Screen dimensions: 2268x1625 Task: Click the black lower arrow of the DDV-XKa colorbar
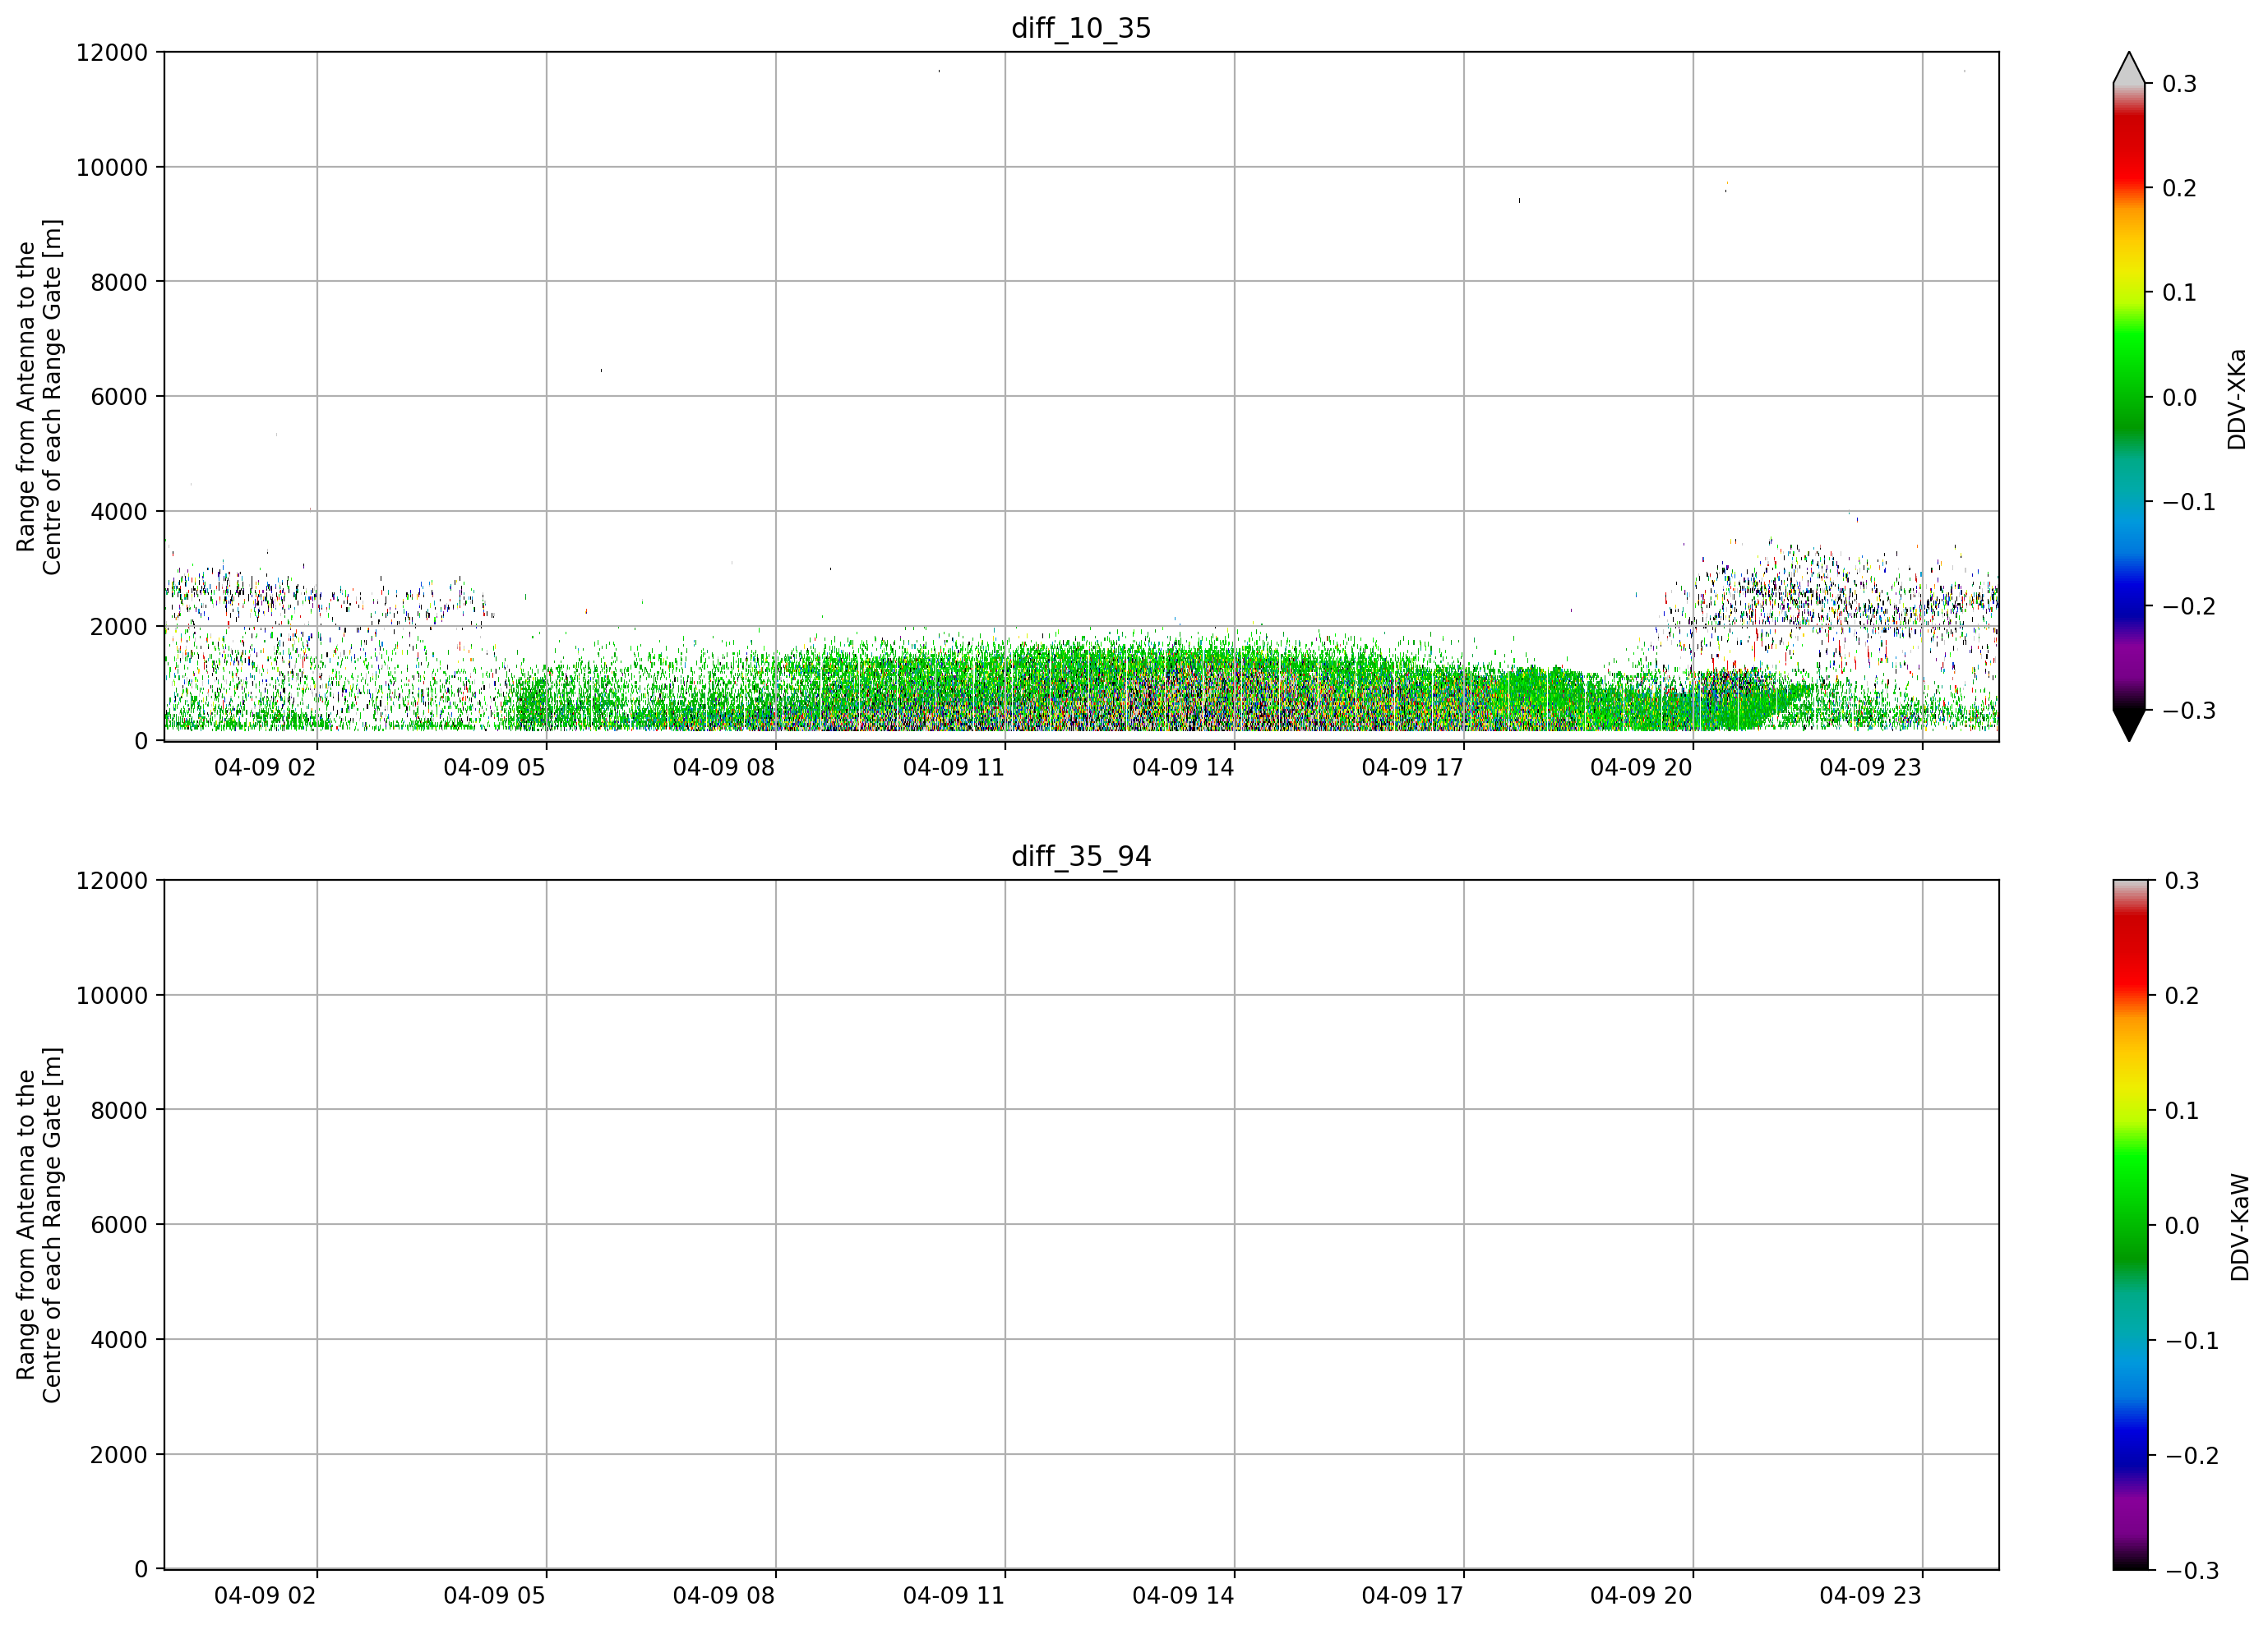2129,725
